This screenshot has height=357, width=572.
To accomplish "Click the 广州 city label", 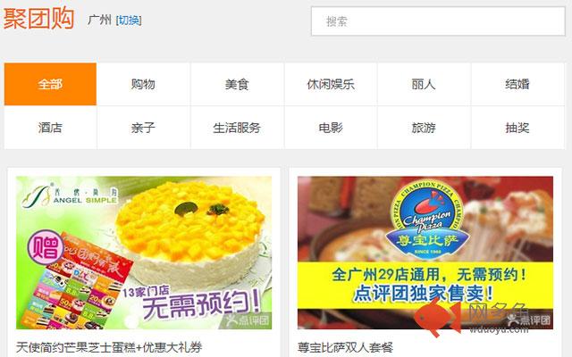I will [x=99, y=20].
